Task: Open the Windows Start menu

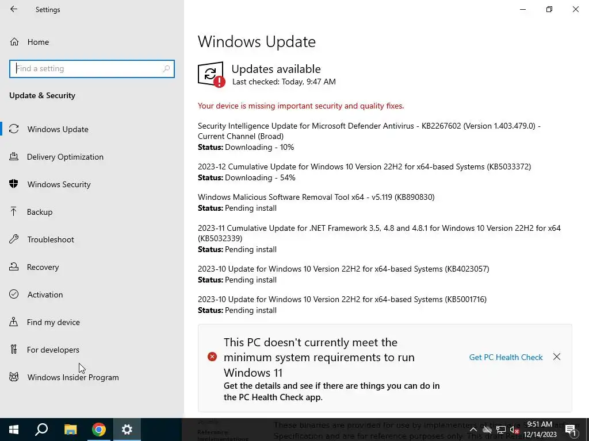Action: tap(14, 430)
